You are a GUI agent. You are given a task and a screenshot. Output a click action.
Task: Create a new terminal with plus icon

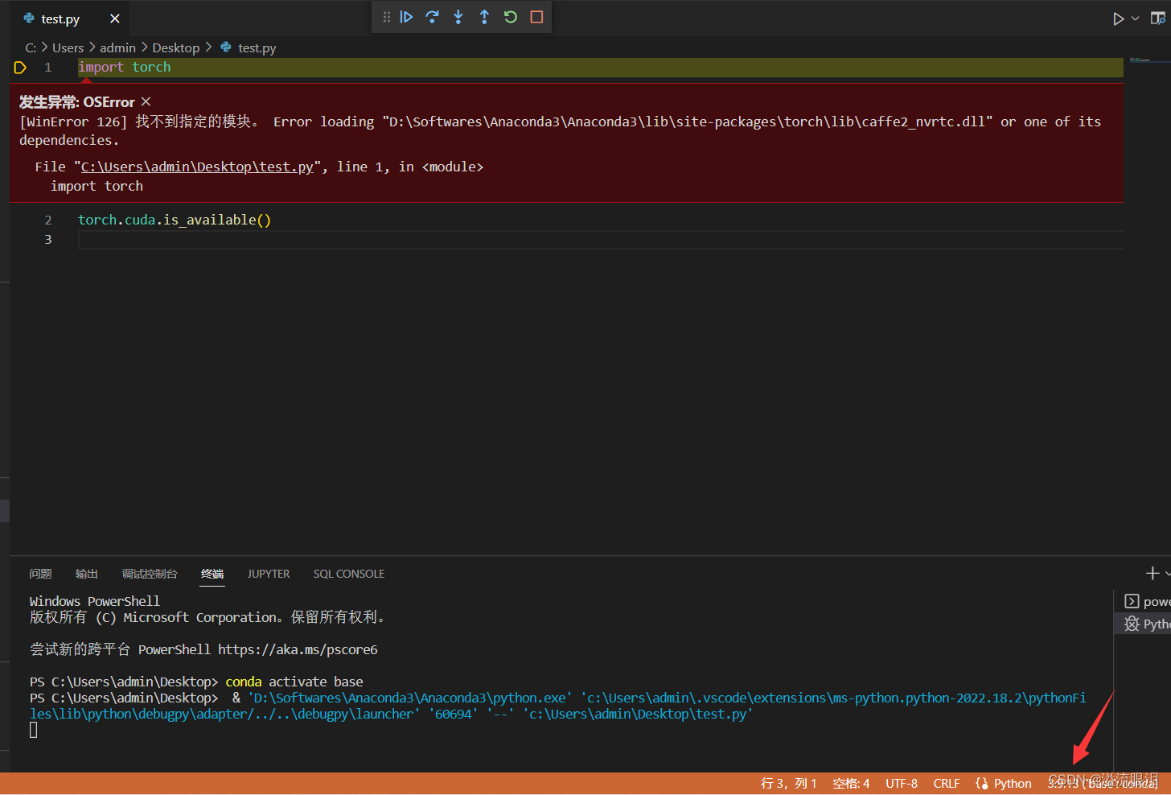tap(1153, 573)
